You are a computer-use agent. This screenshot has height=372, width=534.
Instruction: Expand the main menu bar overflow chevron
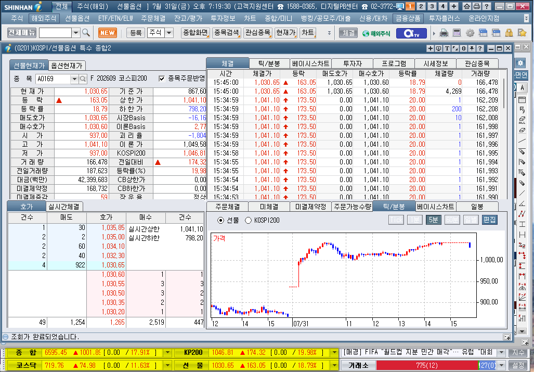[x=527, y=18]
